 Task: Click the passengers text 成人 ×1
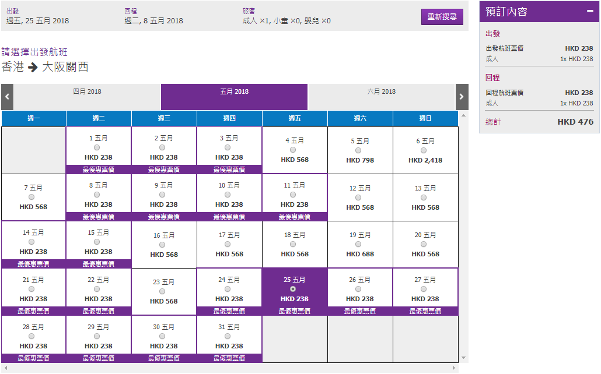(x=256, y=20)
